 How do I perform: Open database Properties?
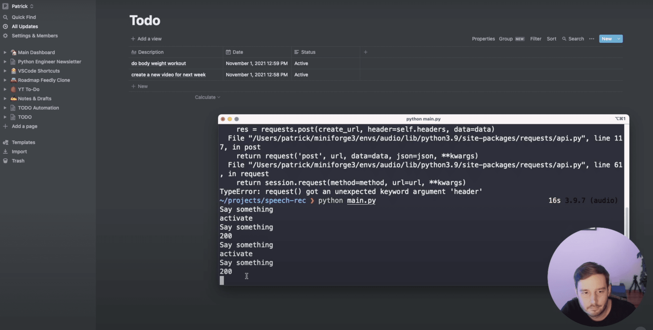[x=483, y=39]
